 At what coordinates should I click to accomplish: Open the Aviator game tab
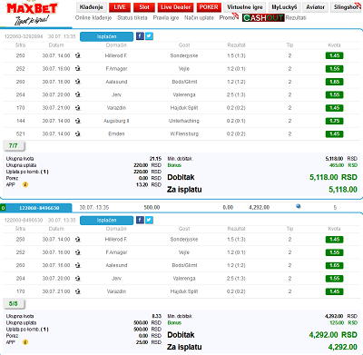coord(315,7)
